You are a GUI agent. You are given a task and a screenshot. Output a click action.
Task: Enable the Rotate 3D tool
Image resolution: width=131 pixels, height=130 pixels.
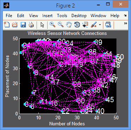(x=77, y=25)
